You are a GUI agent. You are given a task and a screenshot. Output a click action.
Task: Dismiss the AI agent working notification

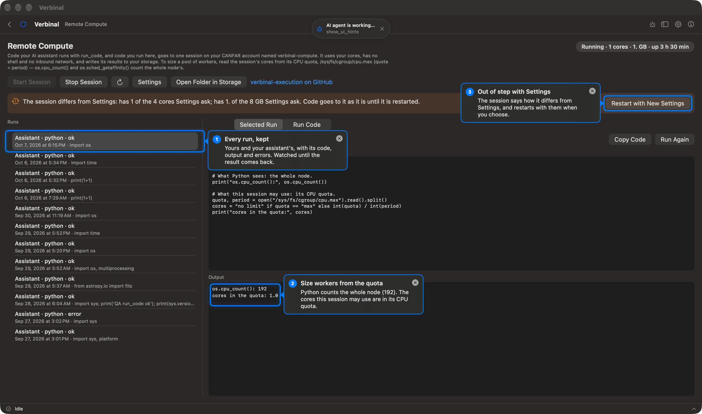[382, 29]
